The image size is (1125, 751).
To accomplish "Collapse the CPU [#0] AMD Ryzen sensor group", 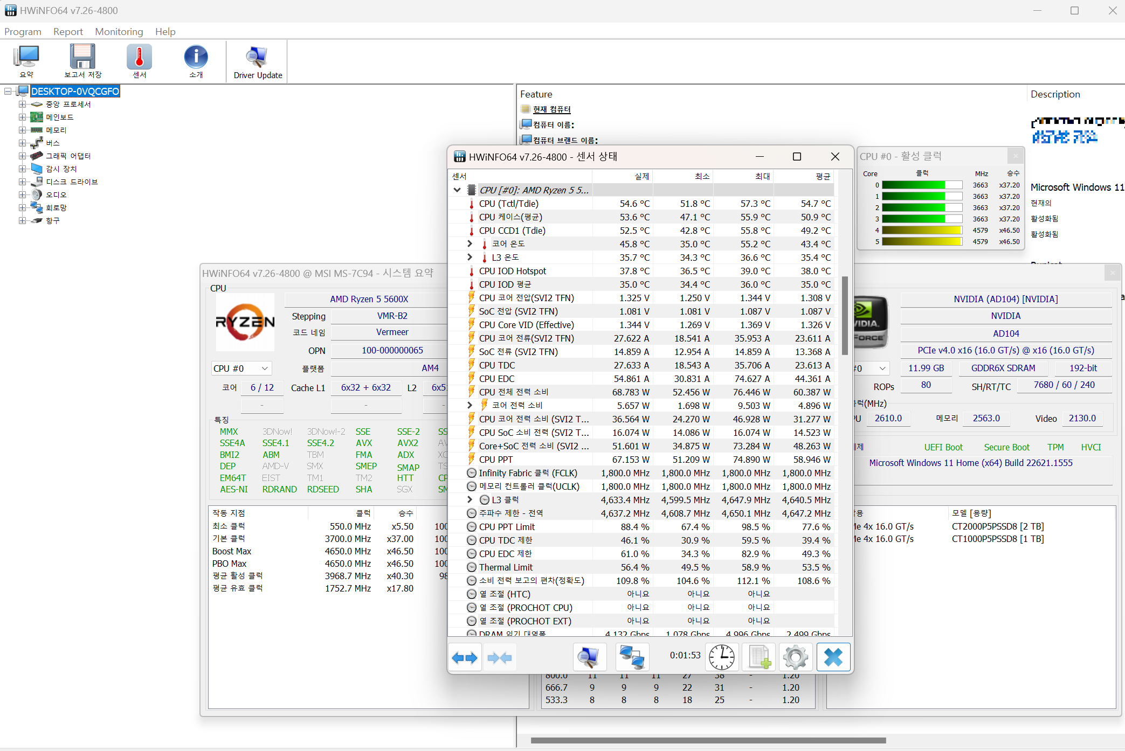I will pos(457,190).
